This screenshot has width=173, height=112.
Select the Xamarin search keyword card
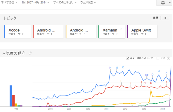tap(112, 32)
